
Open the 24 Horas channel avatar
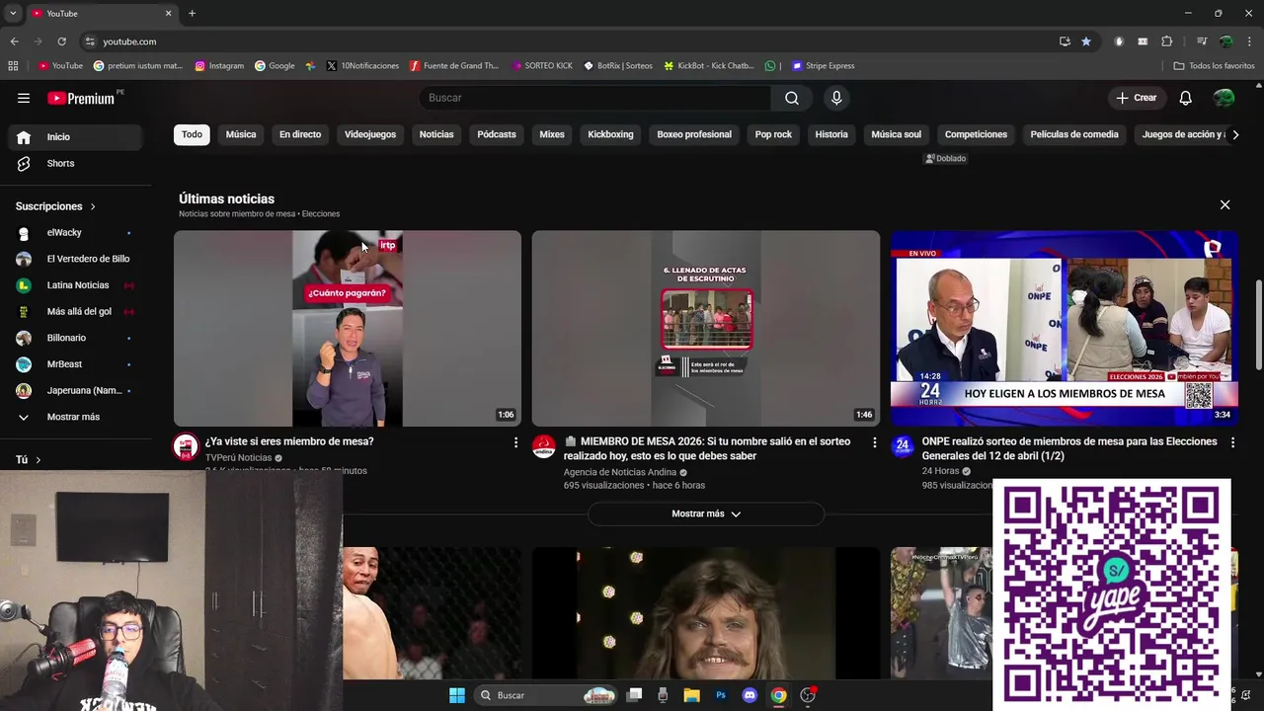coord(903,446)
